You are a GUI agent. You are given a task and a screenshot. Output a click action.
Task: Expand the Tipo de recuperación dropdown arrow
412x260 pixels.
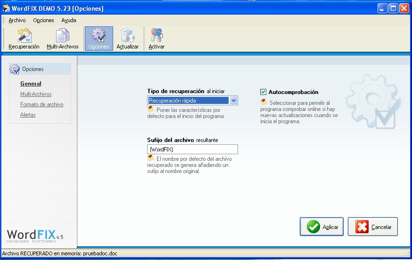pyautogui.click(x=233, y=101)
